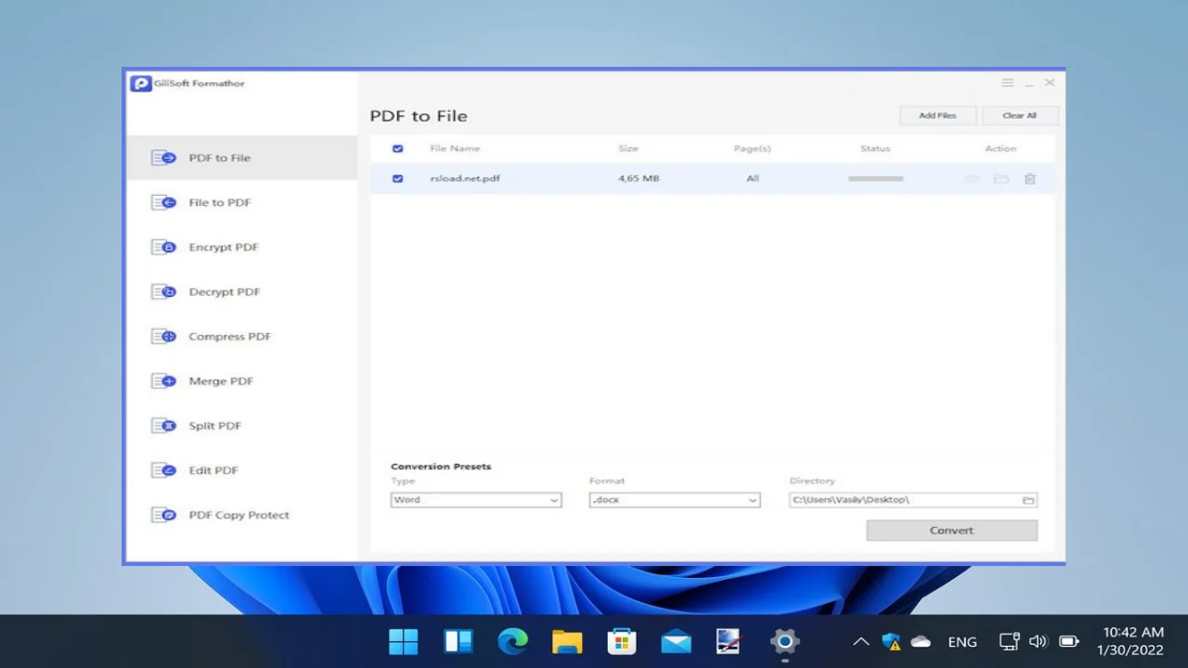The image size is (1188, 668).
Task: Toggle the select-all checkbox in file header
Action: (398, 148)
